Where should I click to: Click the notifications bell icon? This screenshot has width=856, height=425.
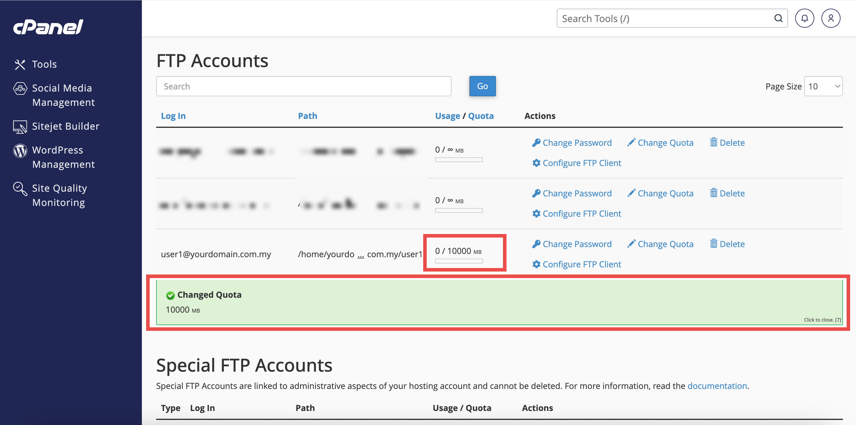pos(804,18)
